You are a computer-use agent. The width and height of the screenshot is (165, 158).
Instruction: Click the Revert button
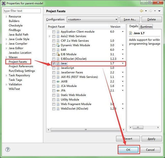click(x=128, y=139)
